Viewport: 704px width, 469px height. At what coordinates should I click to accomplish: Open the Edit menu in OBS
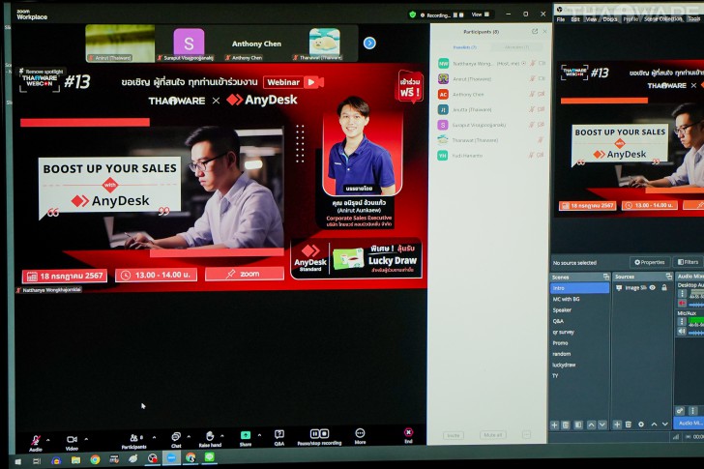pyautogui.click(x=575, y=19)
